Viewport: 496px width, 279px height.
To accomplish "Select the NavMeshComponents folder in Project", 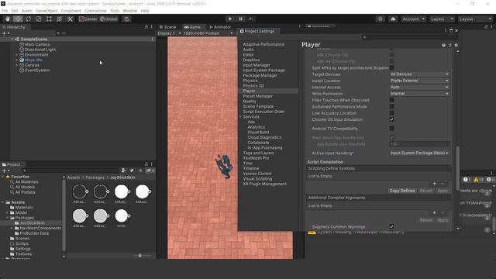I will tap(40, 228).
